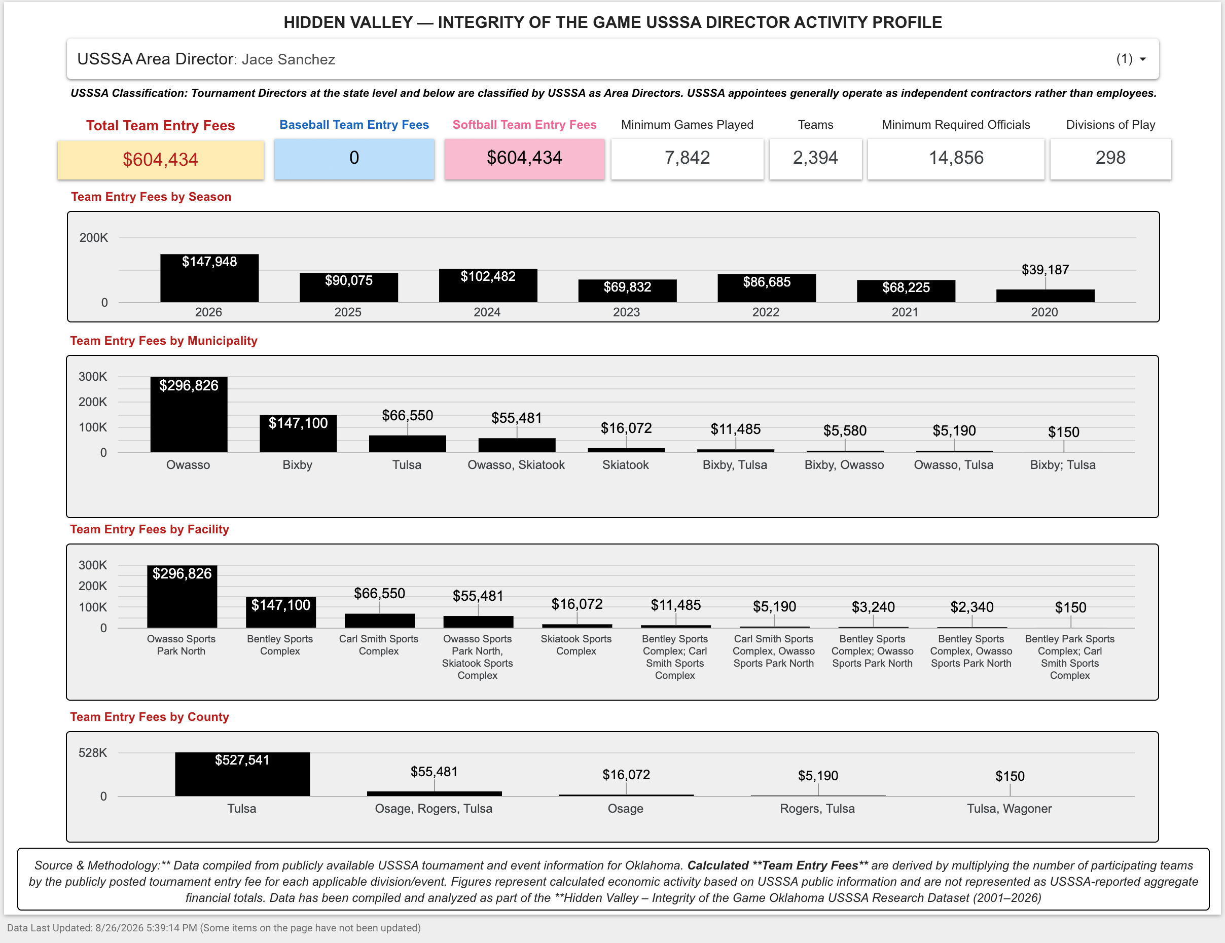This screenshot has width=1225, height=943.
Task: Click the Total Team Entry Fees scorecard
Action: click(x=160, y=159)
